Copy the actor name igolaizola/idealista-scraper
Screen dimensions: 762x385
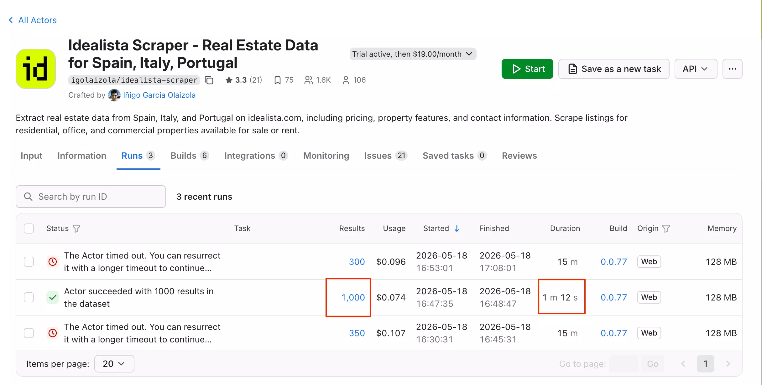coord(209,80)
